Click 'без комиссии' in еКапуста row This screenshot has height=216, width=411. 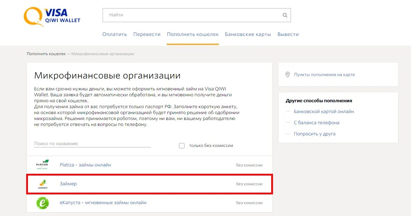249,203
